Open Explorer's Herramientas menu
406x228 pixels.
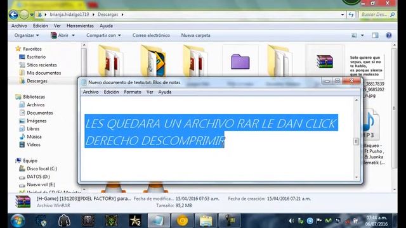point(80,26)
